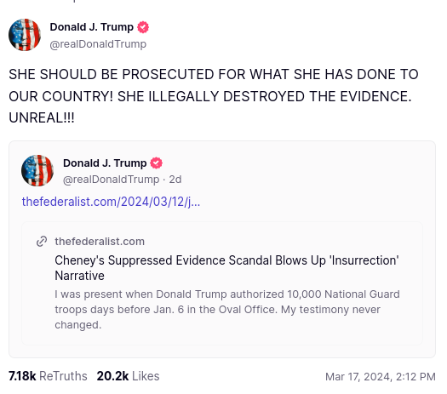Click the Likes label text
The image size is (447, 394).
point(146,376)
